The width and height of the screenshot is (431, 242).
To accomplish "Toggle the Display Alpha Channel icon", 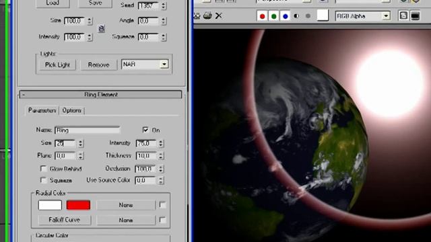I will (296, 16).
